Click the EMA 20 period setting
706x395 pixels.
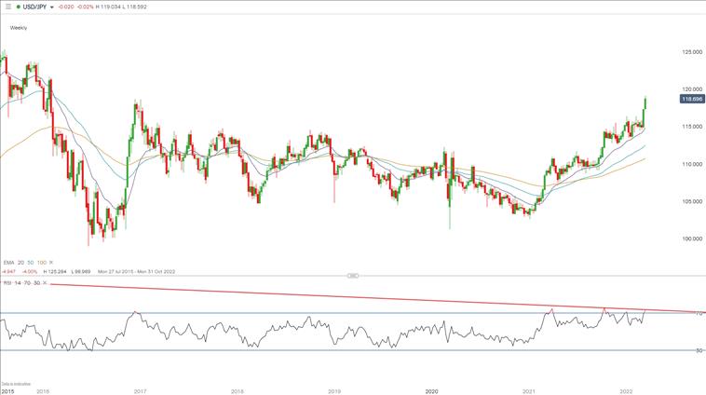(22, 263)
